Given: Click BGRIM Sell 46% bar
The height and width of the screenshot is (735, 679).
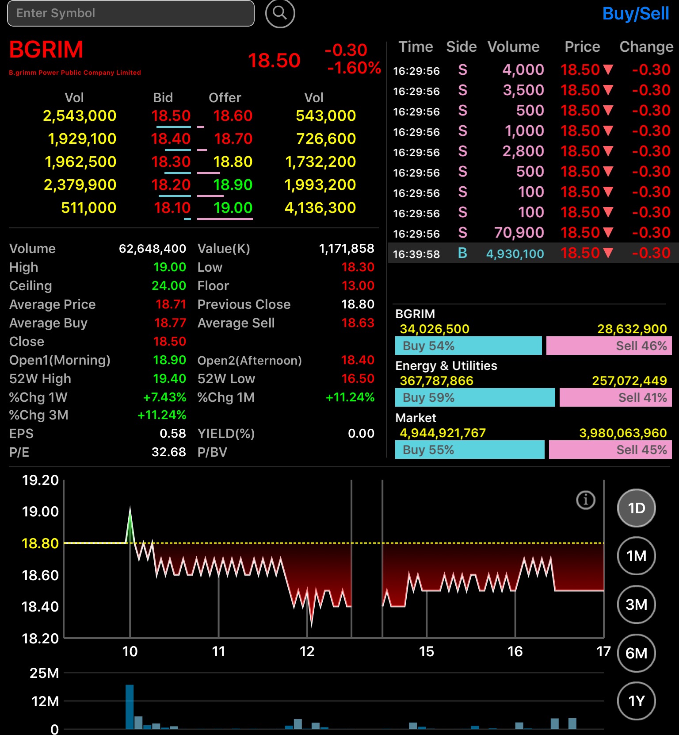Looking at the screenshot, I should coord(609,346).
